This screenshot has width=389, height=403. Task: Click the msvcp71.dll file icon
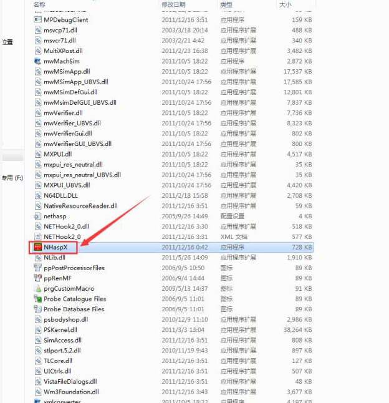(38, 30)
